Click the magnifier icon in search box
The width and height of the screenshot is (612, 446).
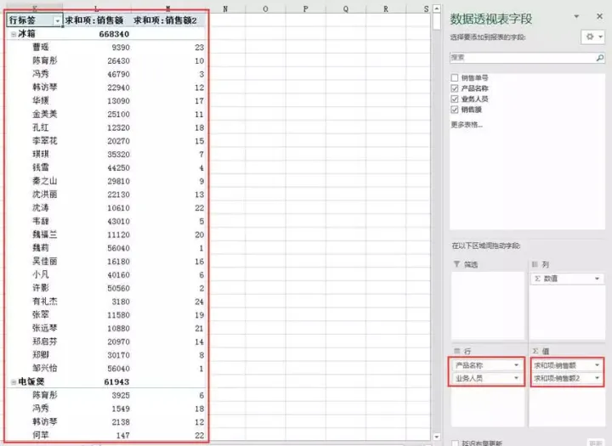(x=599, y=58)
